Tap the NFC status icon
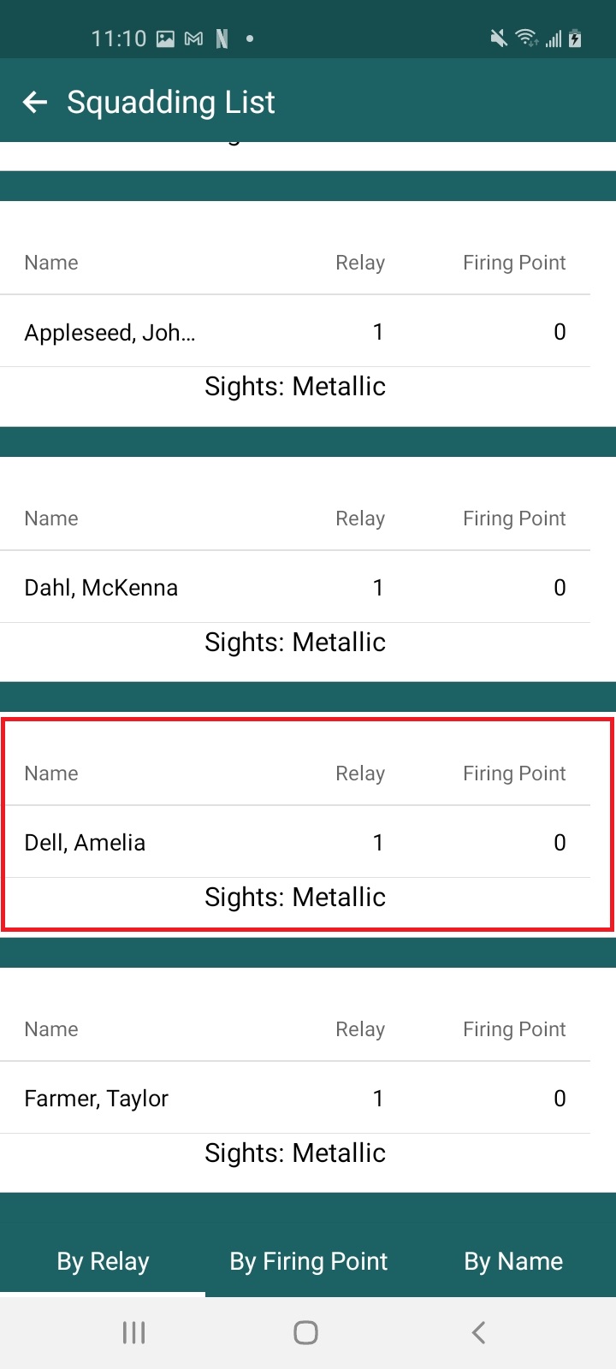 click(221, 38)
